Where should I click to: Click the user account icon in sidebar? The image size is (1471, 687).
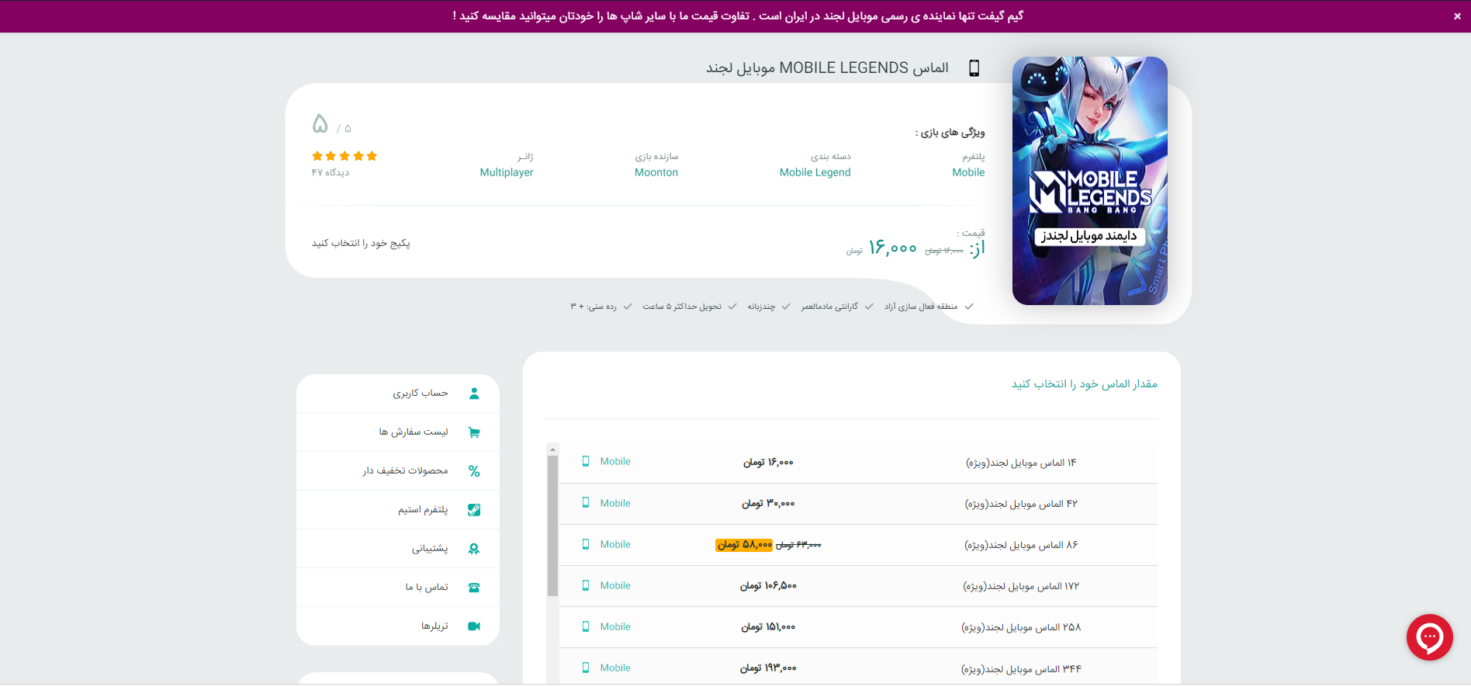pos(474,394)
